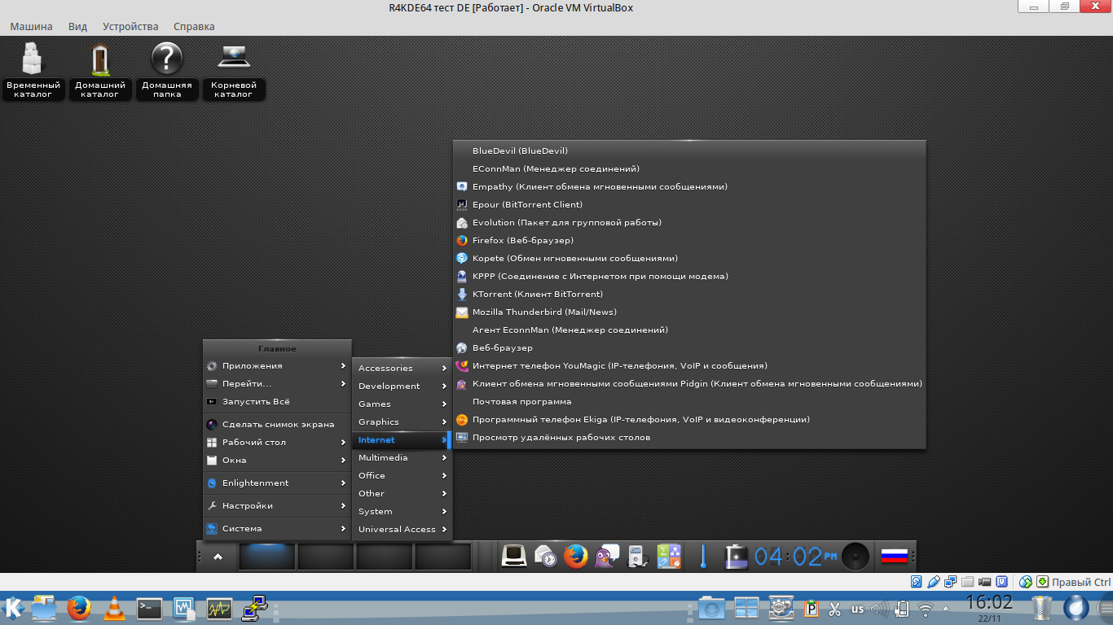
Task: Open the Games category
Action: tap(402, 404)
